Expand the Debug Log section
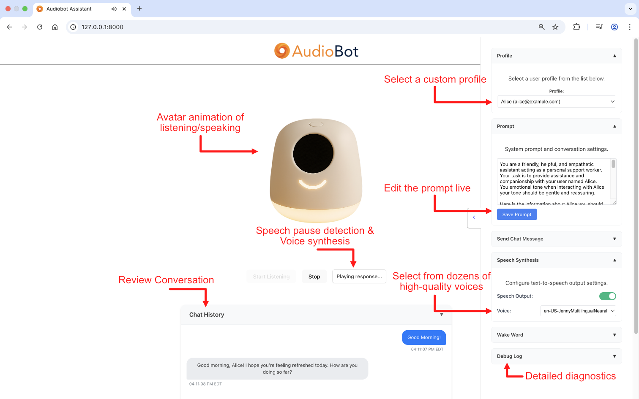Screen dimensions: 639x399 [x=556, y=356]
